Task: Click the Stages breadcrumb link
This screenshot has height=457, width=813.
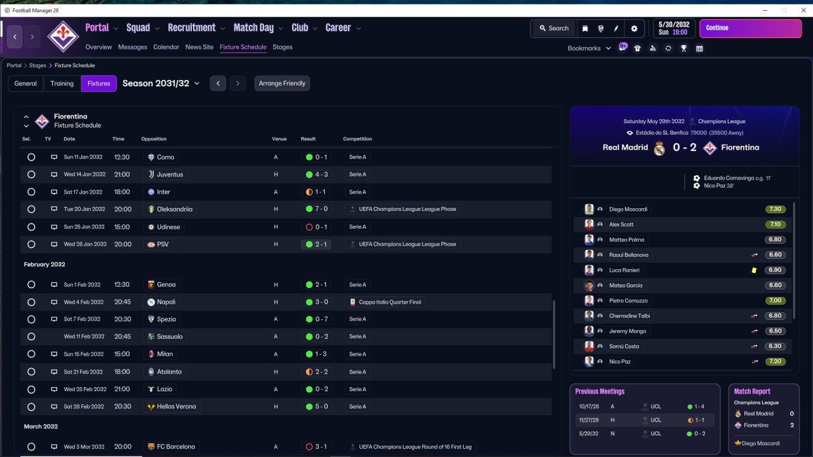Action: [37, 65]
